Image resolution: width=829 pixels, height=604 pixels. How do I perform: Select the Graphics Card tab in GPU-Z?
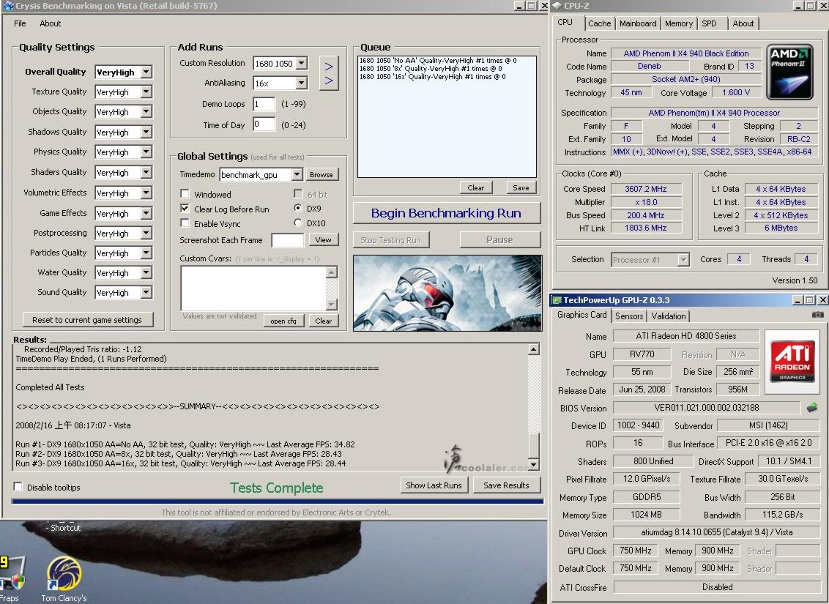pos(581,315)
